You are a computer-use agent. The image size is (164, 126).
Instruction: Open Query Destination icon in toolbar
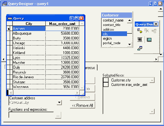(140, 48)
